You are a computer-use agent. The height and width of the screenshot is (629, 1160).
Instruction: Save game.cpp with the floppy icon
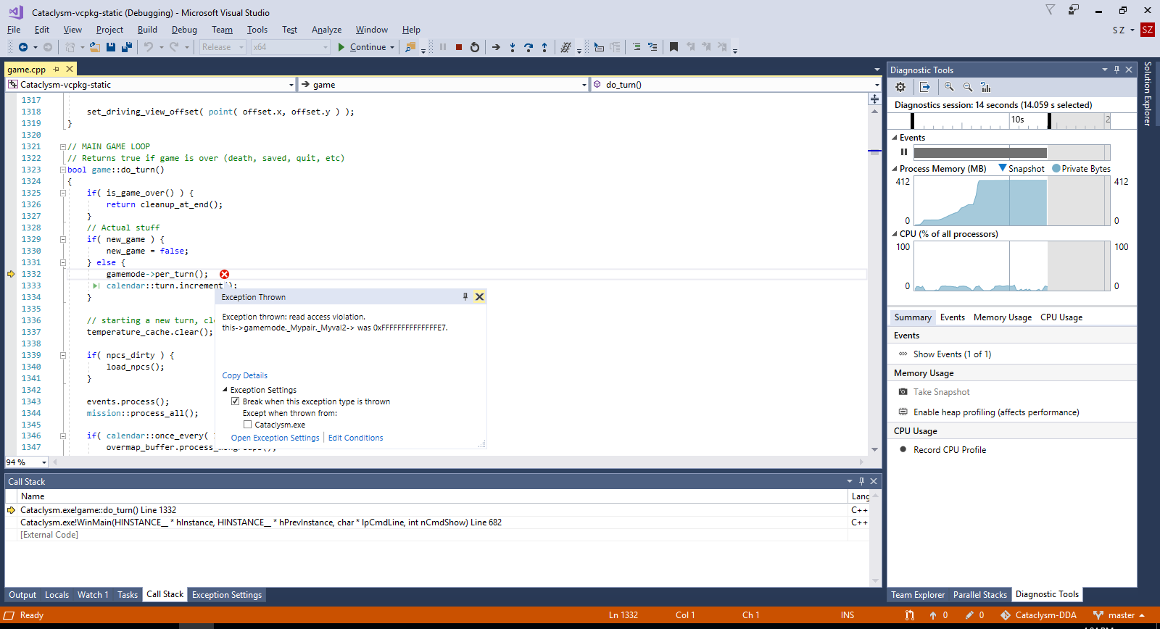tap(111, 47)
